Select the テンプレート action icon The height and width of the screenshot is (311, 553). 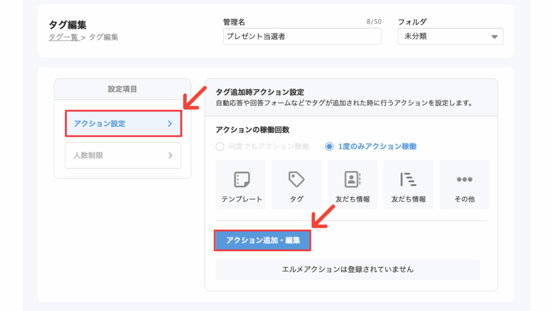point(241,179)
